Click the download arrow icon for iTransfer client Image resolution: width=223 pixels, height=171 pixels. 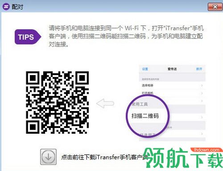48,157
